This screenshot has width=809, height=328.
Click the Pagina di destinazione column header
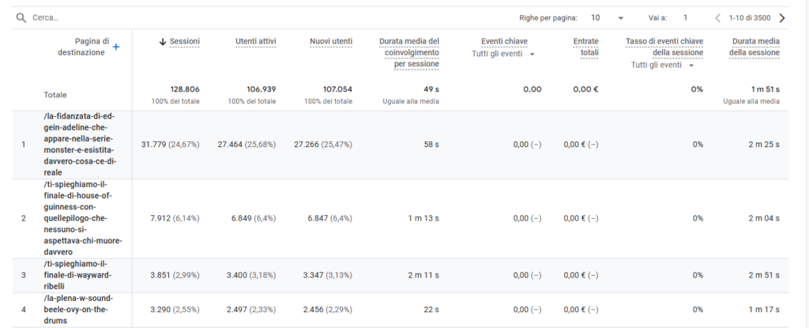click(x=83, y=47)
